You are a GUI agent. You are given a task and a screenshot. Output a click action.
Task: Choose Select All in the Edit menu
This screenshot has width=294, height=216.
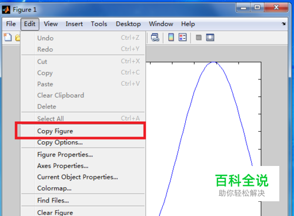(83, 118)
